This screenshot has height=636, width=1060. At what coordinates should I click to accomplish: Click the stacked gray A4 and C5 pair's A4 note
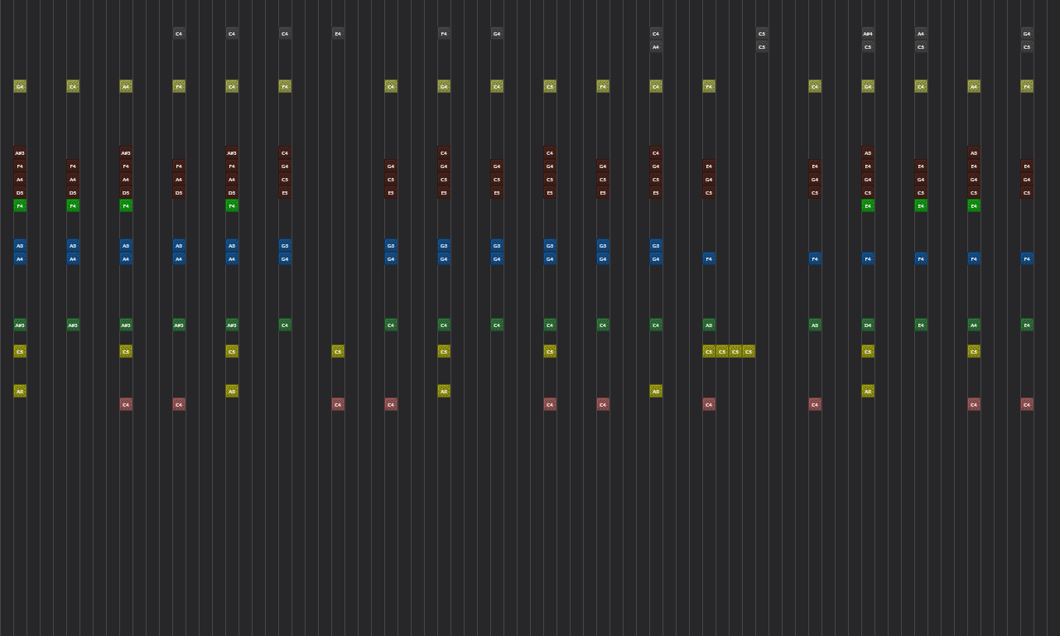click(920, 34)
